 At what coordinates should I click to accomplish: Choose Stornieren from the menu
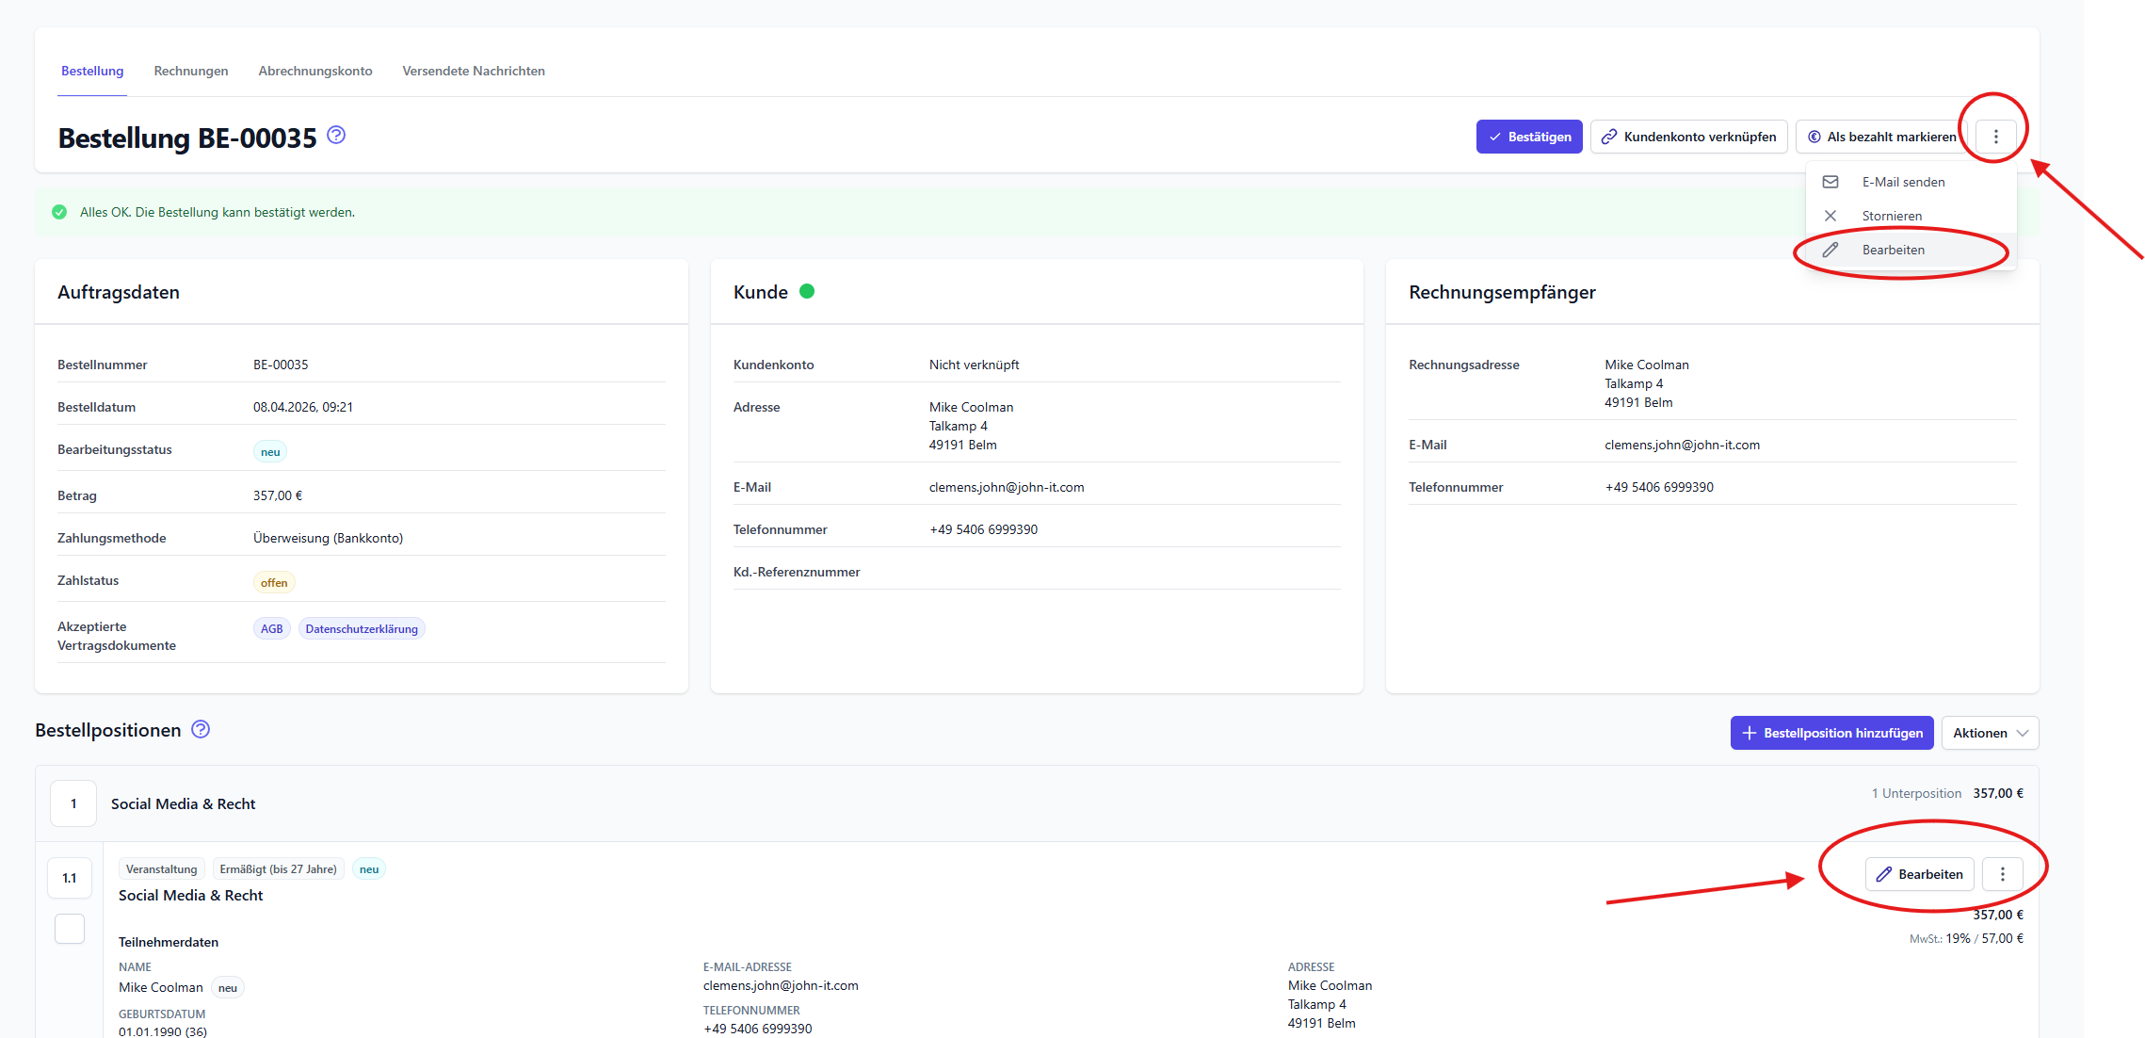(x=1911, y=216)
